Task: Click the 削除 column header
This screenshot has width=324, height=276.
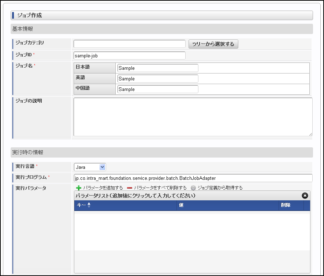Action: (291, 205)
